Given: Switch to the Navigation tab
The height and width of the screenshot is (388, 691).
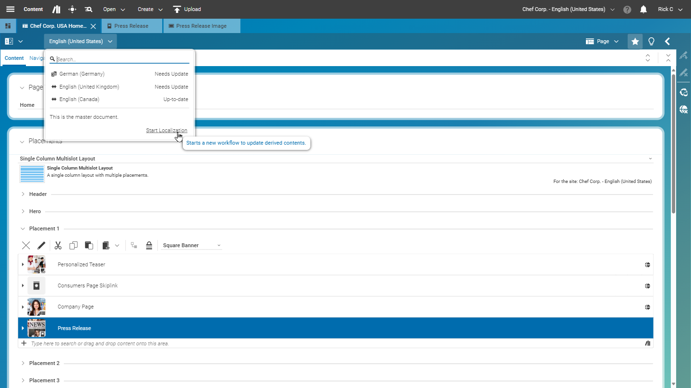Looking at the screenshot, I should (x=37, y=58).
